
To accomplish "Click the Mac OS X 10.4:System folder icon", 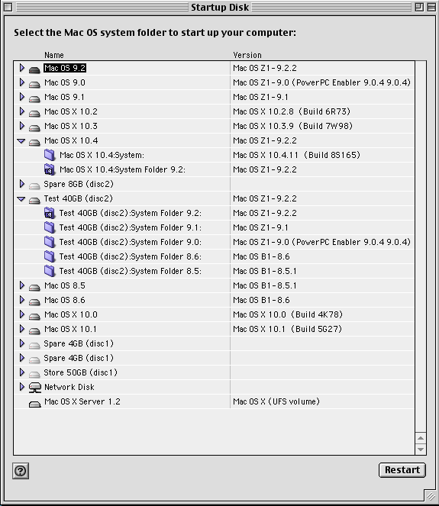I will coord(50,155).
